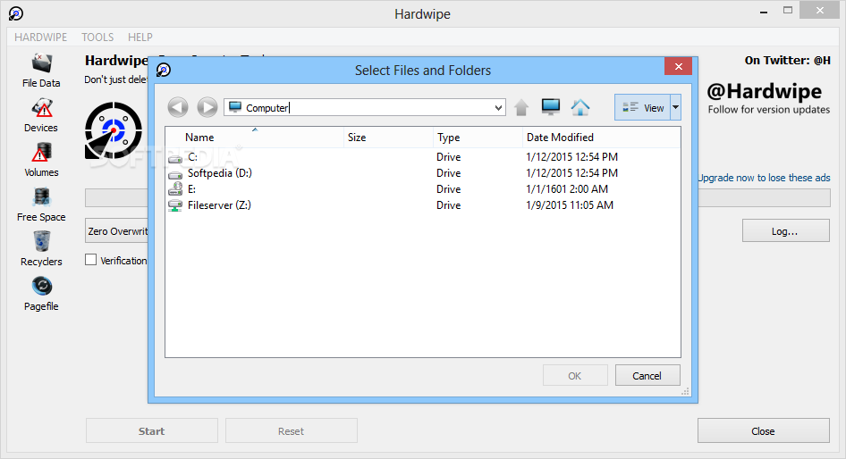The width and height of the screenshot is (846, 459).
Task: Expand the location path dropdown
Action: point(498,108)
